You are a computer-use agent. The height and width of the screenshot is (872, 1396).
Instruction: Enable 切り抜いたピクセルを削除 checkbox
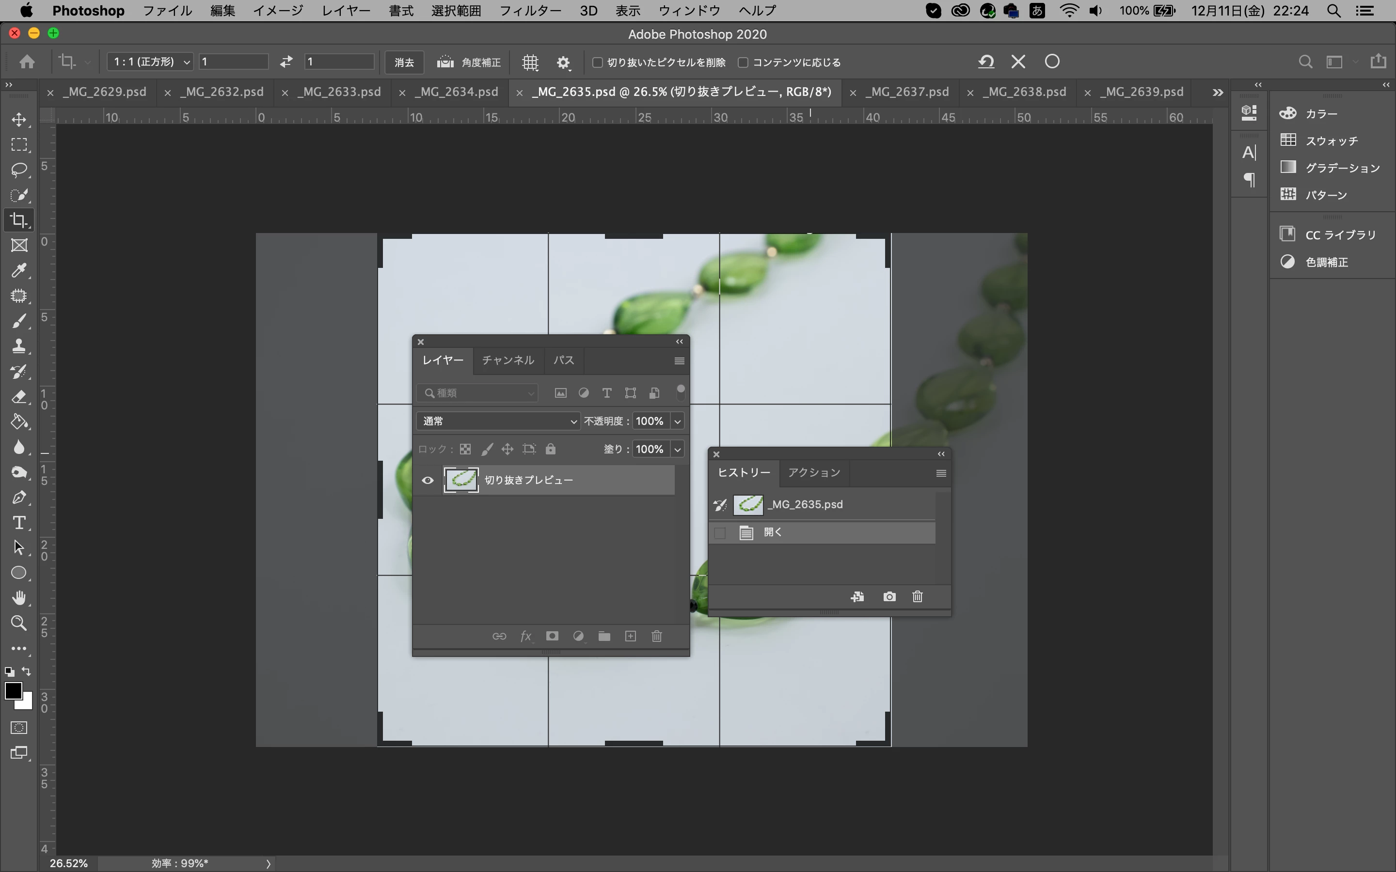(598, 62)
